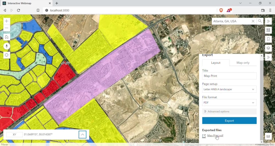Open a new browser tab

click(x=57, y=3)
